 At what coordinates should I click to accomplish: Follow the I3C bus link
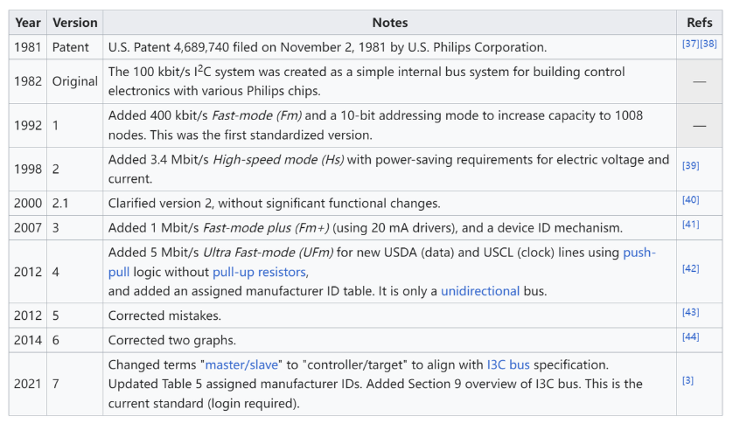tap(508, 365)
